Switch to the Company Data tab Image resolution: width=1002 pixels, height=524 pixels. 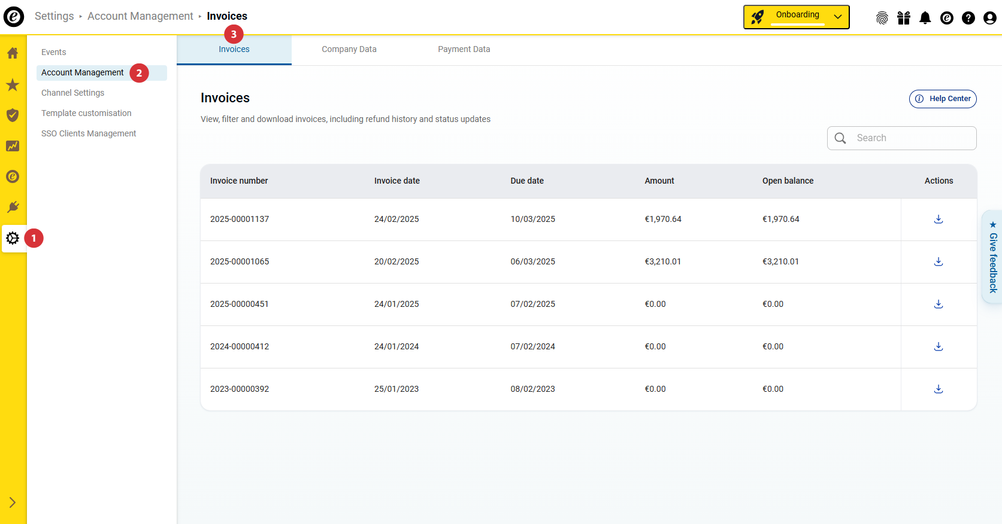tap(349, 50)
